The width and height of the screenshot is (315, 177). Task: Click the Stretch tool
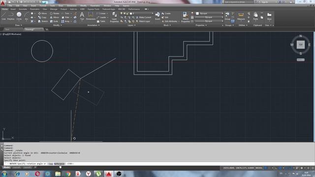pyautogui.click(x=43, y=21)
